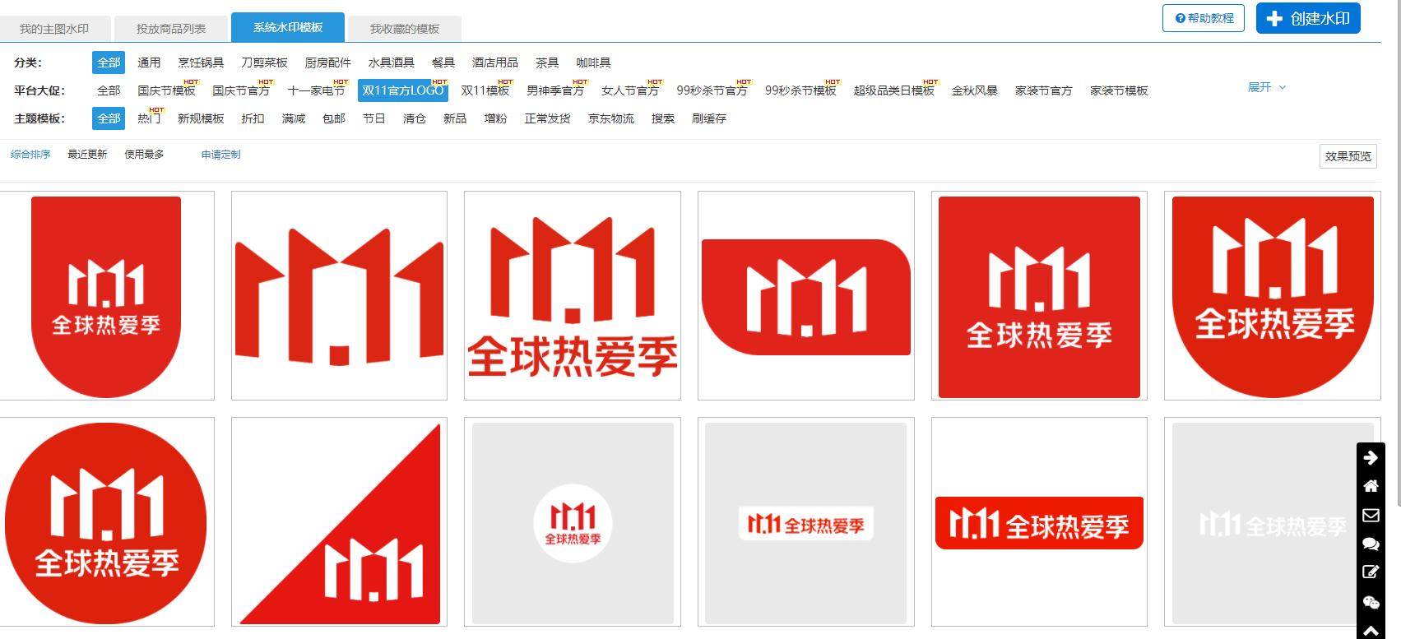Filter by 99秒杀节模板
Viewport: 1401px width, 639px height.
pyautogui.click(x=800, y=90)
